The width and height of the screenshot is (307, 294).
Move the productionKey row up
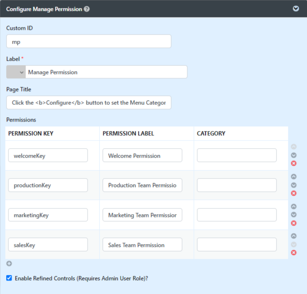click(x=294, y=177)
